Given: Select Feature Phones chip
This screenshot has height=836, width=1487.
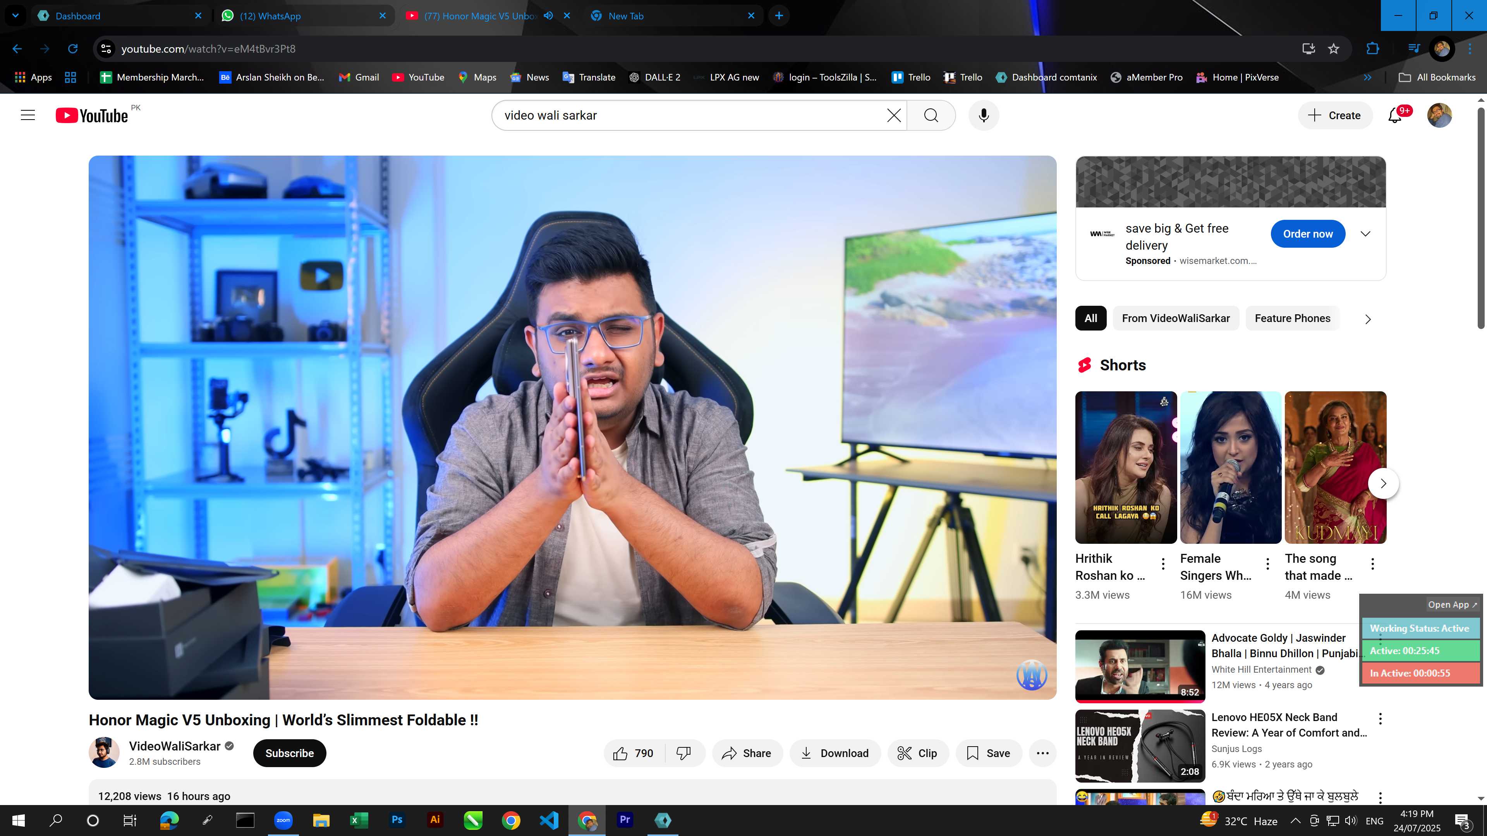Looking at the screenshot, I should click(1292, 319).
